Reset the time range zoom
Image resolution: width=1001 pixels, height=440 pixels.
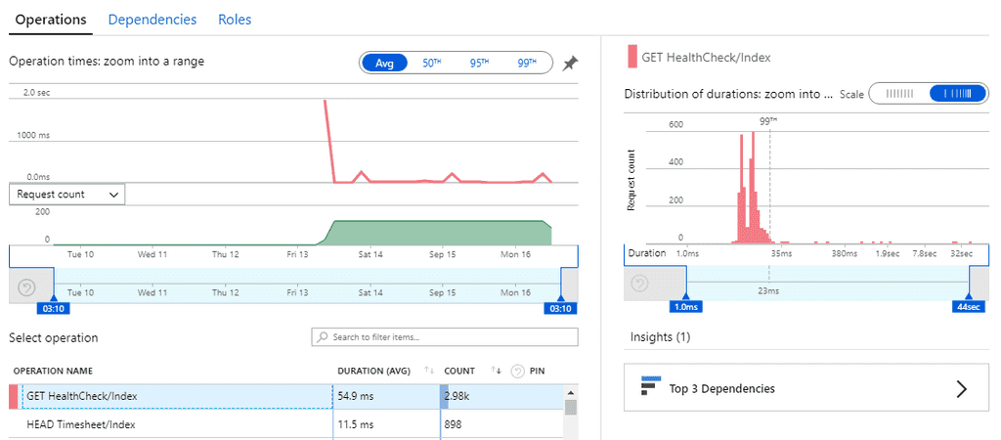tap(26, 286)
